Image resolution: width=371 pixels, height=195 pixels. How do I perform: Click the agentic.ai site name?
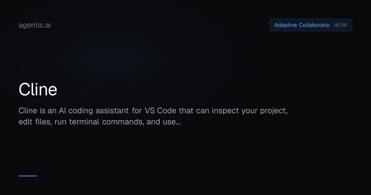(x=35, y=25)
